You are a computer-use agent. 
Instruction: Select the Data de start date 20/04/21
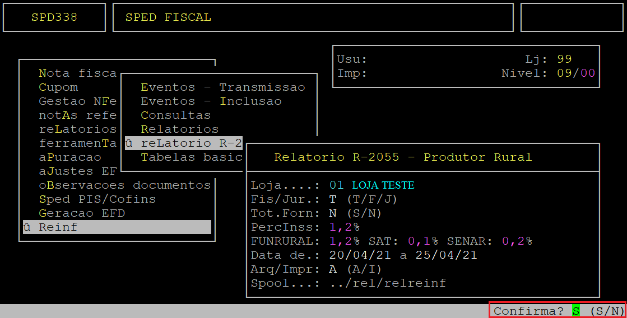(360, 255)
